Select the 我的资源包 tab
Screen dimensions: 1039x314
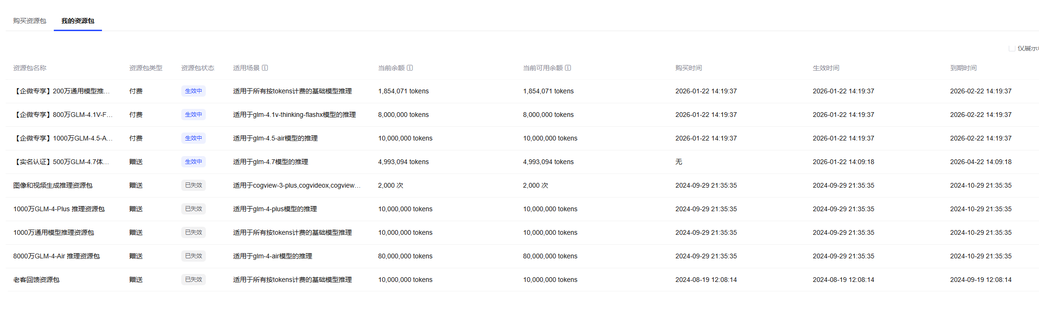tap(78, 21)
